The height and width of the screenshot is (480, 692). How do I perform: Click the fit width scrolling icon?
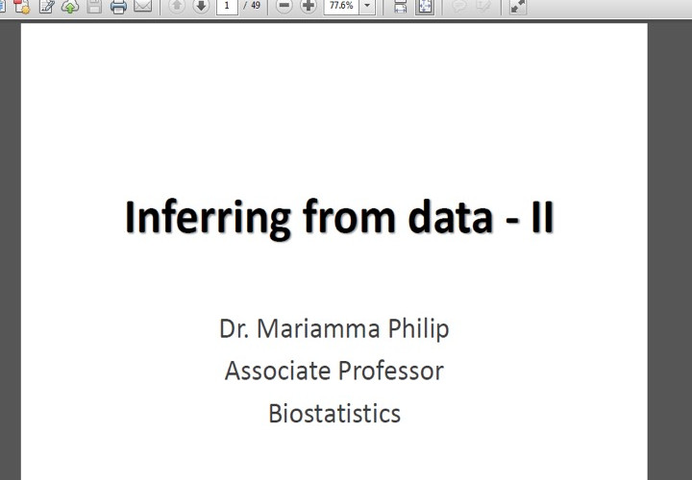point(400,6)
